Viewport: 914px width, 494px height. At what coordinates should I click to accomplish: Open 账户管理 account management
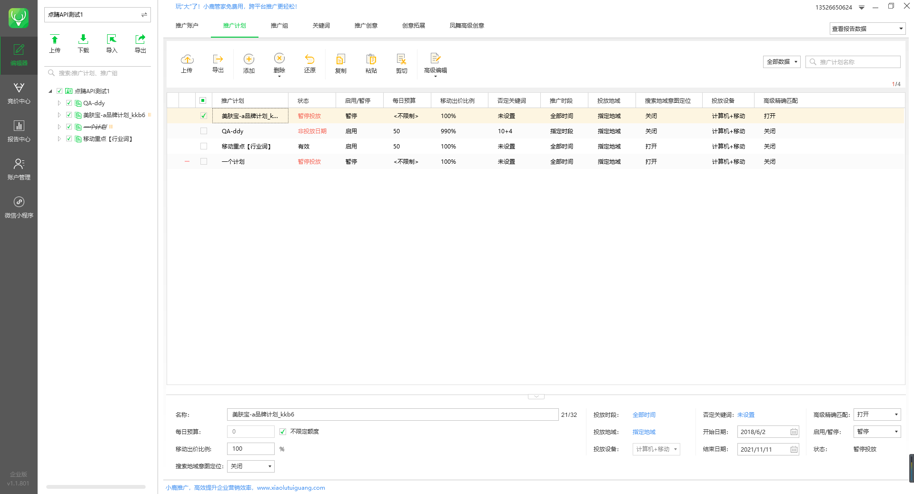pos(19,169)
